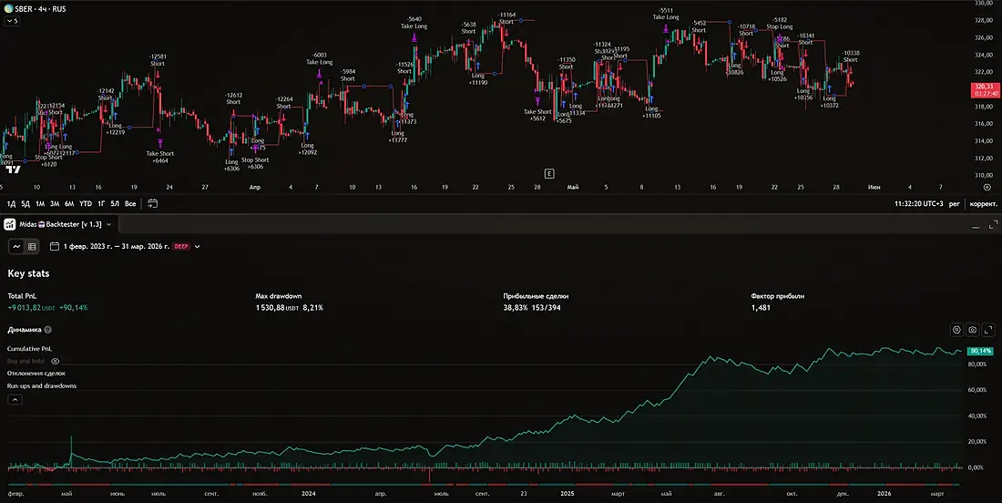Open the go-to-date calendar icon
Viewport: 1002px width, 503px height.
(153, 203)
